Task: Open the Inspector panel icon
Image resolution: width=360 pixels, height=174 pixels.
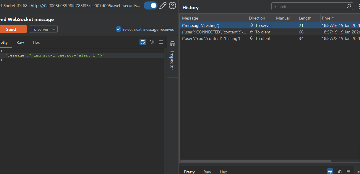Action: pyautogui.click(x=172, y=44)
